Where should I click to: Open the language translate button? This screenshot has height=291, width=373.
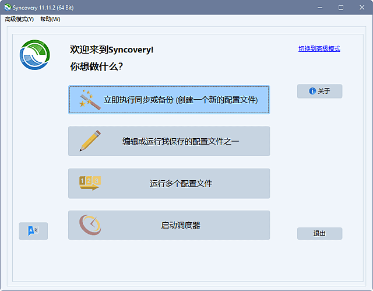pos(33,231)
